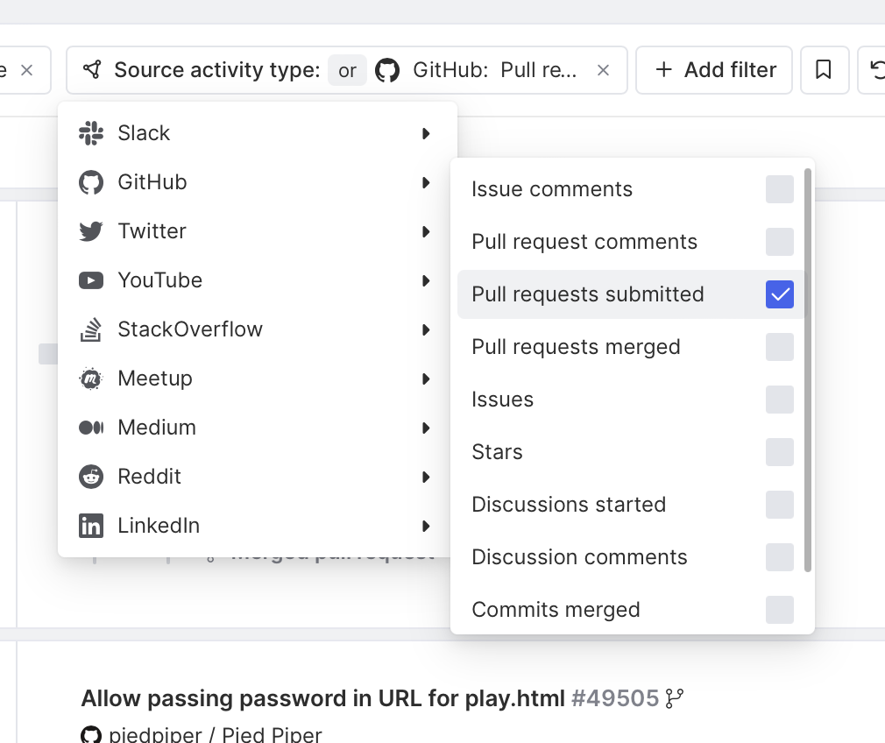Image resolution: width=885 pixels, height=743 pixels.
Task: Click the LinkedIn icon
Action: 91,526
